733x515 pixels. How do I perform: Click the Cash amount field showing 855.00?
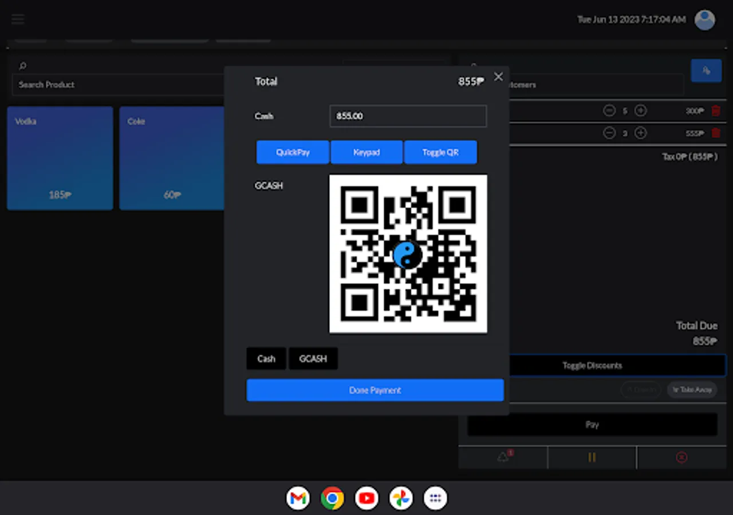click(408, 116)
